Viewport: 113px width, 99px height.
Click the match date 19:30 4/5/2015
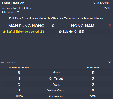pyautogui.click(x=101, y=3)
